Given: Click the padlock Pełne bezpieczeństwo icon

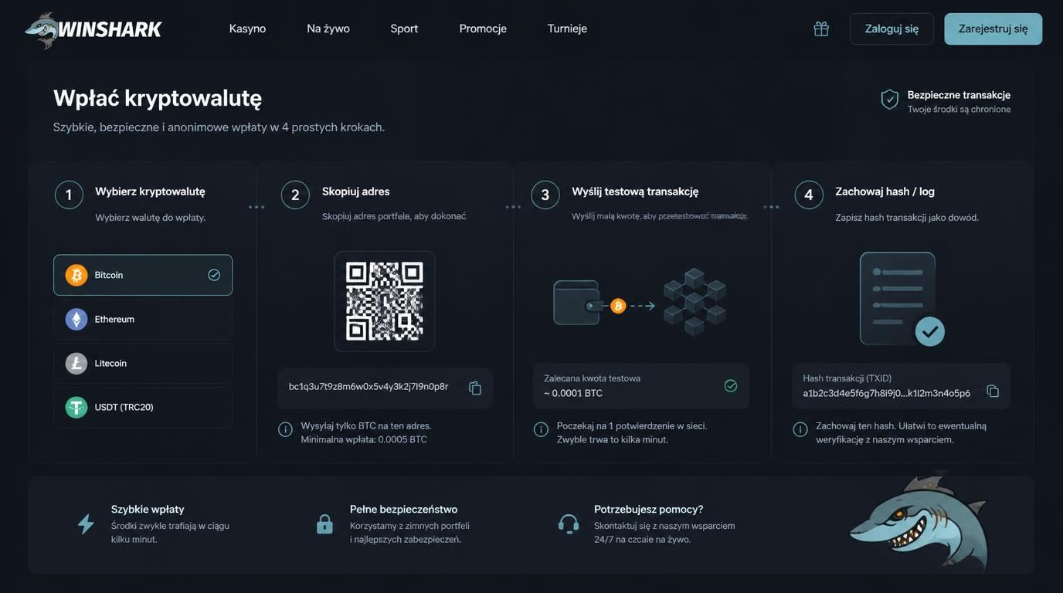Looking at the screenshot, I should [324, 524].
